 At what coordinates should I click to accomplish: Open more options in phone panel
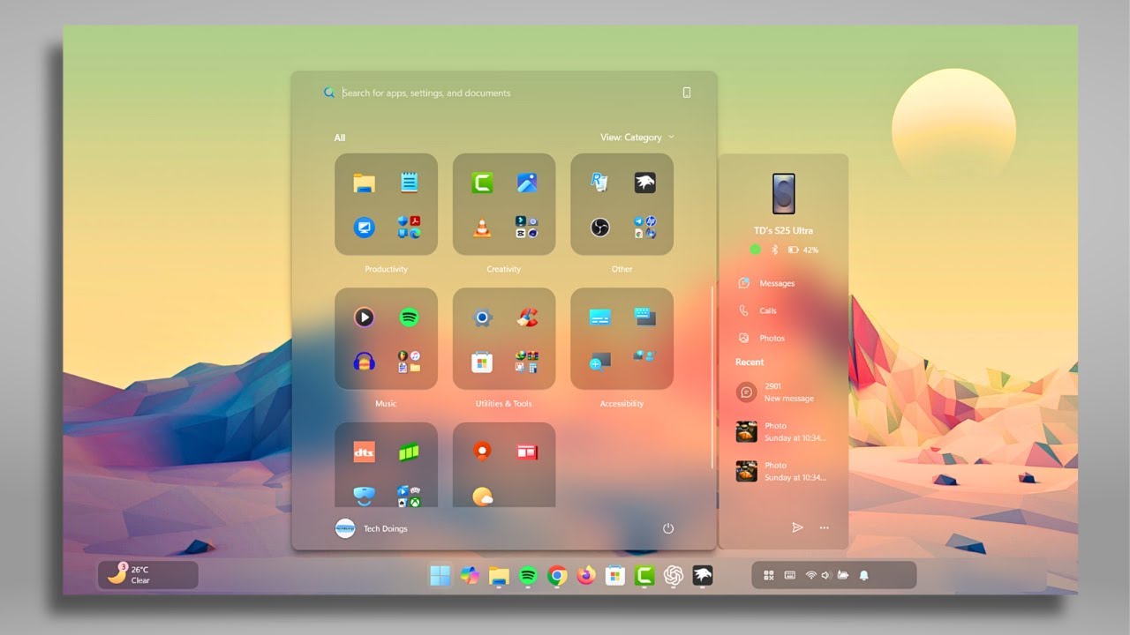(x=824, y=527)
